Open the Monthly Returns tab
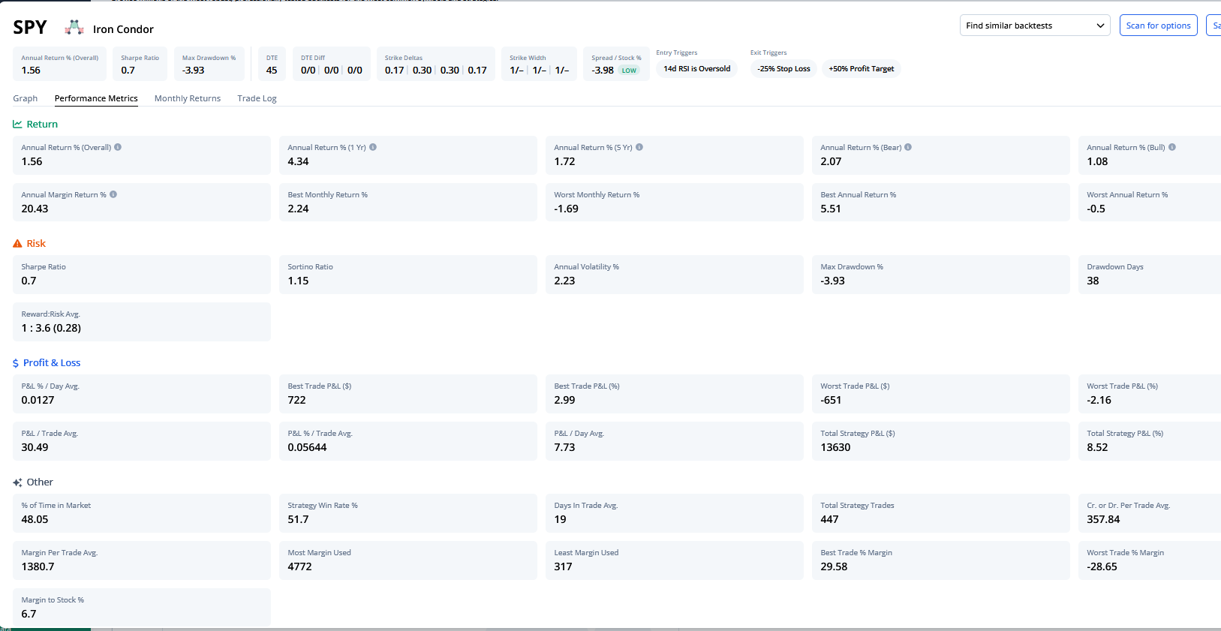Image resolution: width=1221 pixels, height=631 pixels. point(188,98)
